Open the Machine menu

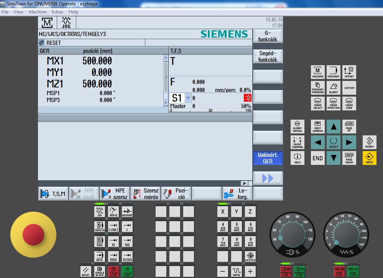click(37, 12)
